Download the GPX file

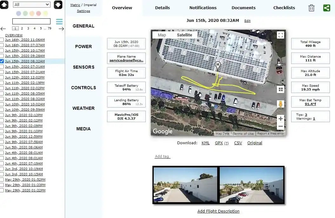click(x=219, y=143)
